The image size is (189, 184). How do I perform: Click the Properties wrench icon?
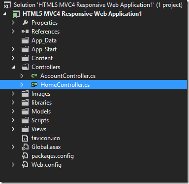(x=25, y=23)
